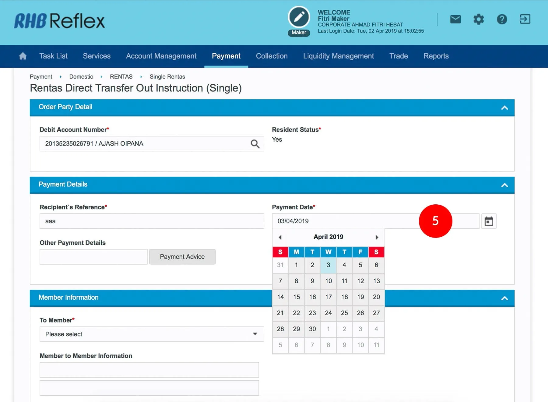Click the Maker profile pencil icon
The width and height of the screenshot is (548, 402).
(299, 17)
